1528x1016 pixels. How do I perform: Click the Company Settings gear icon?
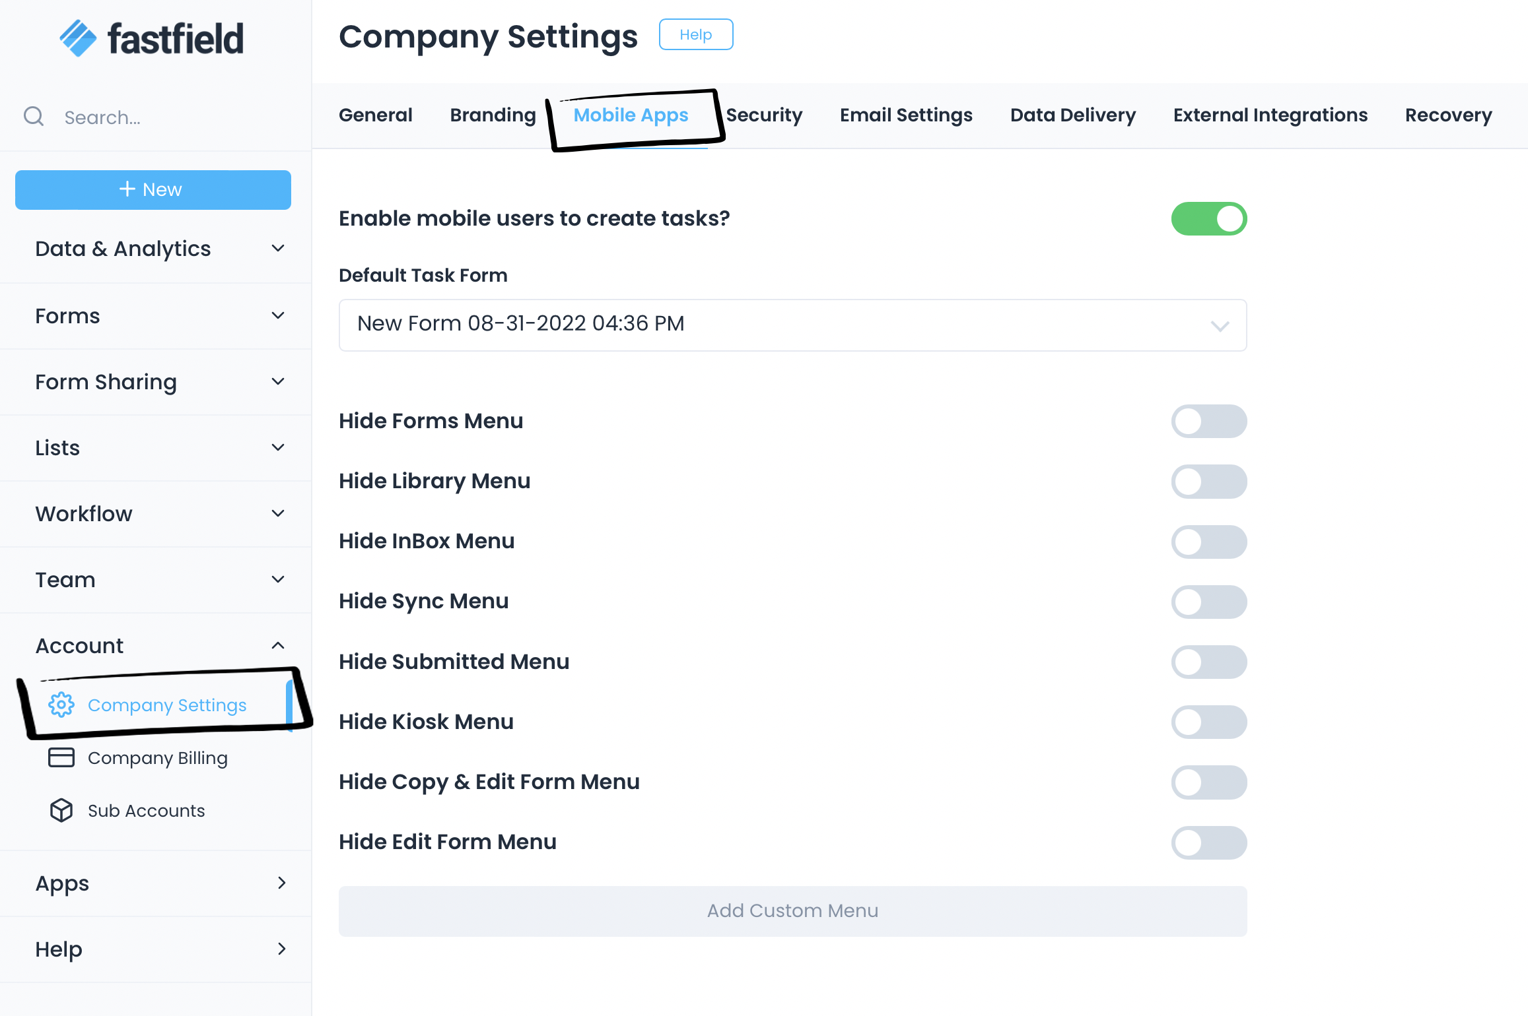pos(61,705)
